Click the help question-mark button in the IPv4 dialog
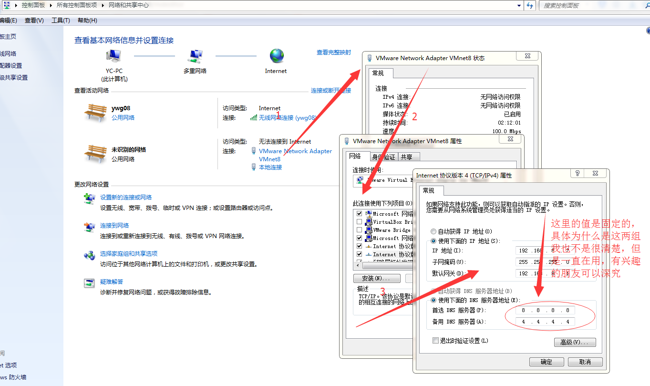Screen dimensions: 650x386 coord(578,174)
